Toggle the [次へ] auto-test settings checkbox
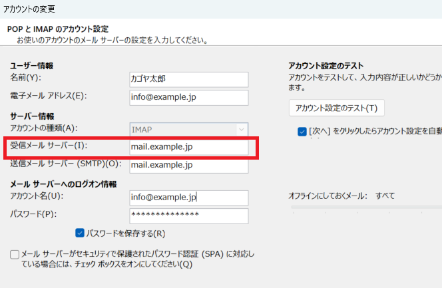The height and width of the screenshot is (288, 442). 302,132
